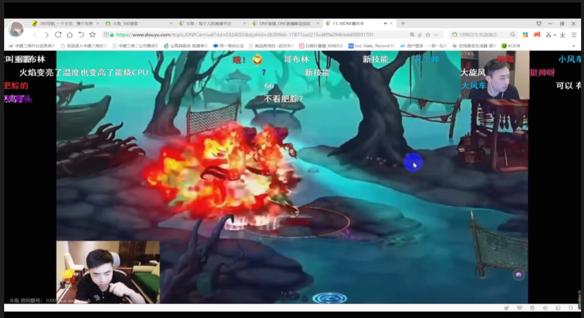This screenshot has width=584, height=318.
Task: Click the danmaku text 挺帅呀
Action: (542, 72)
